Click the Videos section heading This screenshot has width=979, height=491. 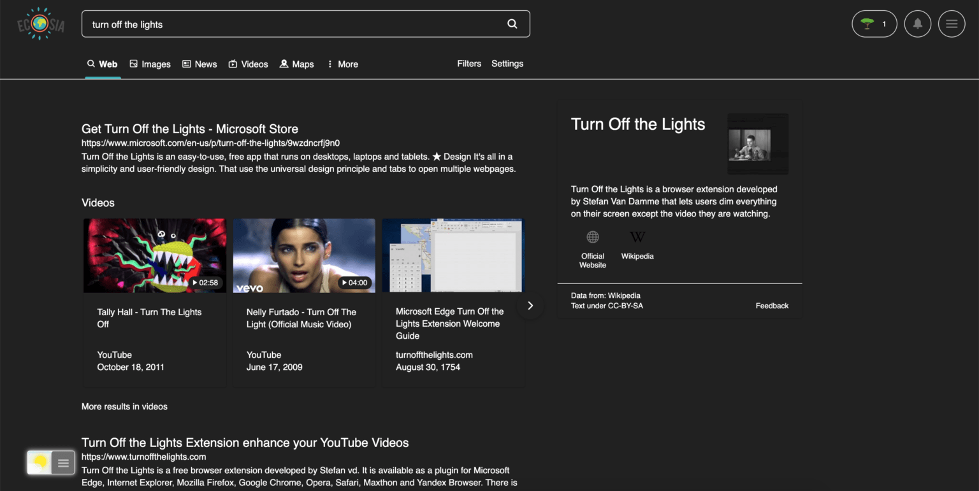click(98, 203)
